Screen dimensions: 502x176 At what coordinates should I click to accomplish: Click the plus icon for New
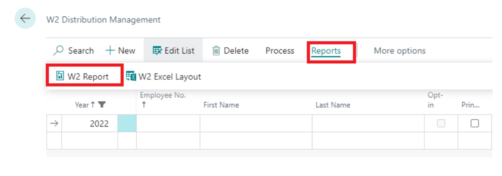(x=110, y=51)
